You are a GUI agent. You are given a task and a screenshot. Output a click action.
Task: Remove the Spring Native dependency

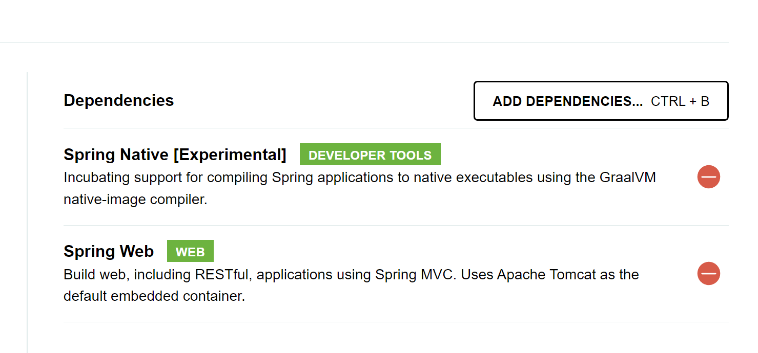(x=708, y=177)
